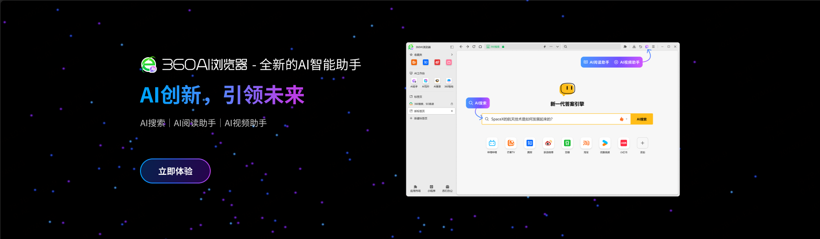Click the purple AI assistant toolbar icon

pyautogui.click(x=647, y=47)
